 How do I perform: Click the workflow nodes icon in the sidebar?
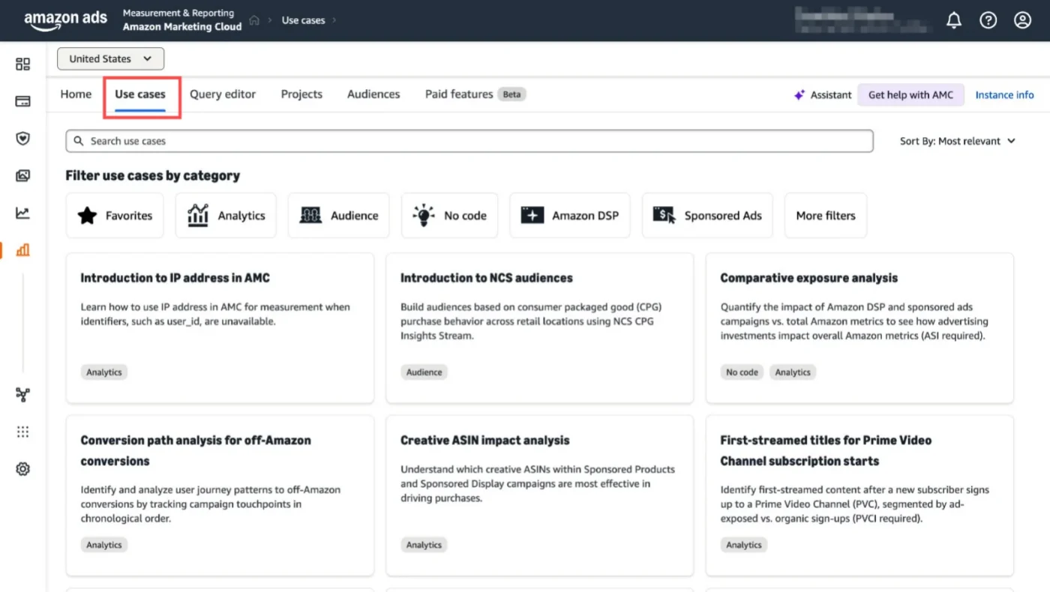click(22, 394)
